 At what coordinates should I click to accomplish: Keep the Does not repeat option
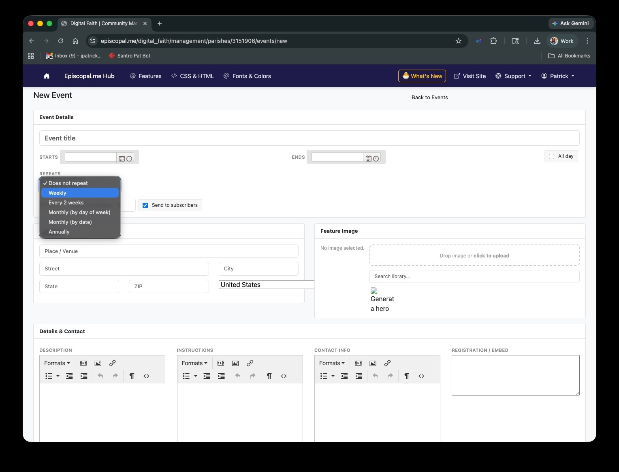coord(80,183)
